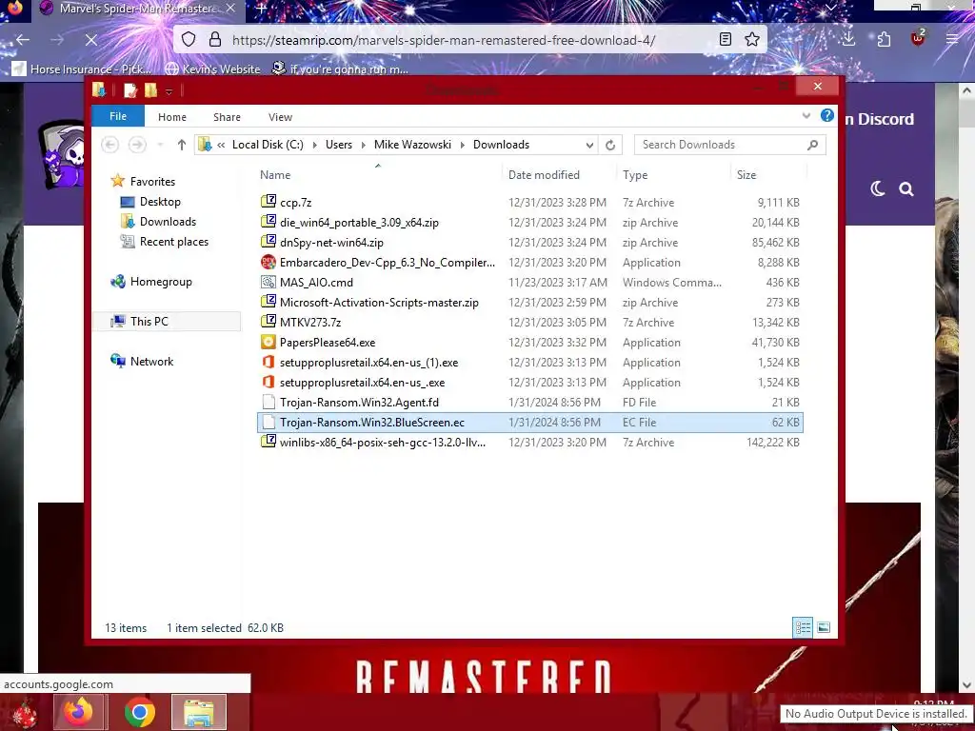Open the File ribbon tab
Viewport: 975px width, 731px height.
click(x=118, y=116)
